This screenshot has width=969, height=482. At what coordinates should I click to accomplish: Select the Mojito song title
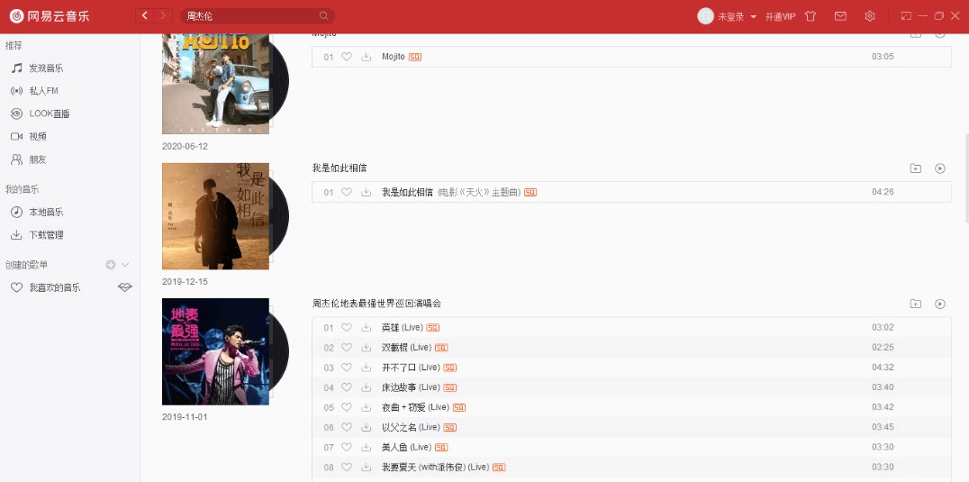393,56
